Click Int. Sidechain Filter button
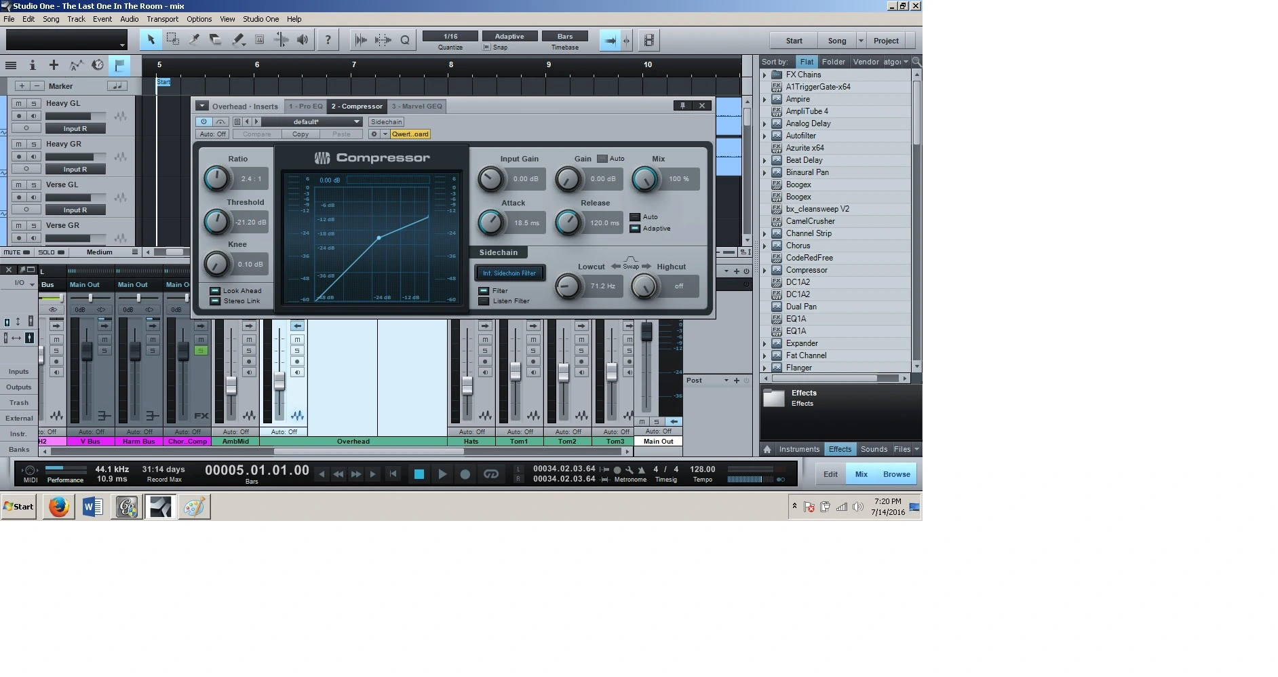The height and width of the screenshot is (677, 1278). click(509, 273)
